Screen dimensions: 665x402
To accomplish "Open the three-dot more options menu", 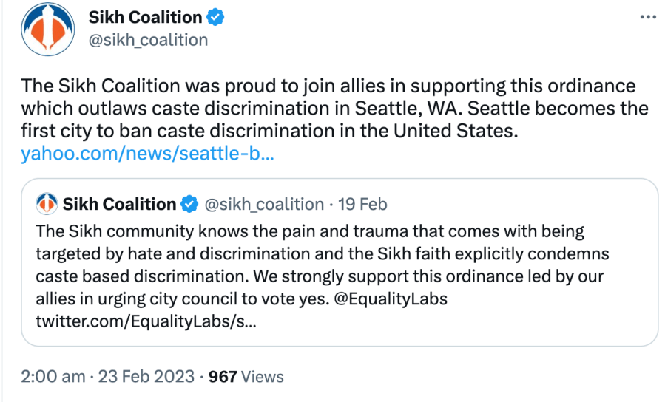I will [x=647, y=17].
